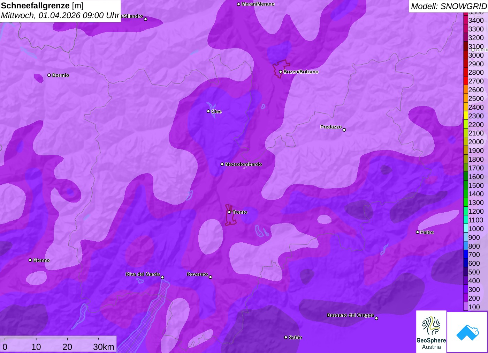Screen dimensions: 488x353
Task: Click the Bozen/Bolzano city marker dot
Action: (281, 72)
